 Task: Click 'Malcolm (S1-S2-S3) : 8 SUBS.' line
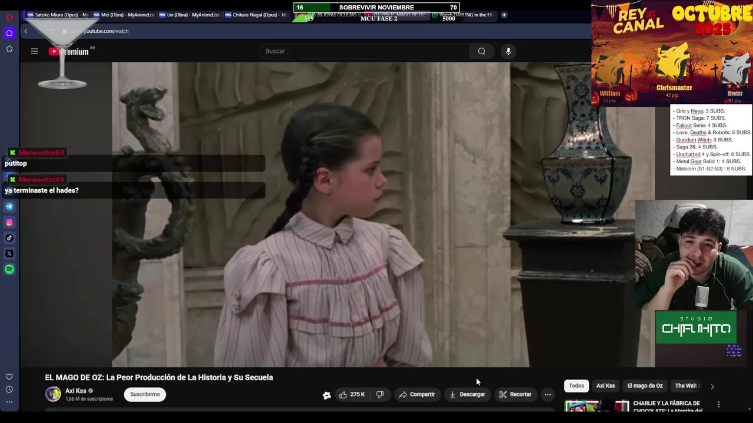coord(709,169)
